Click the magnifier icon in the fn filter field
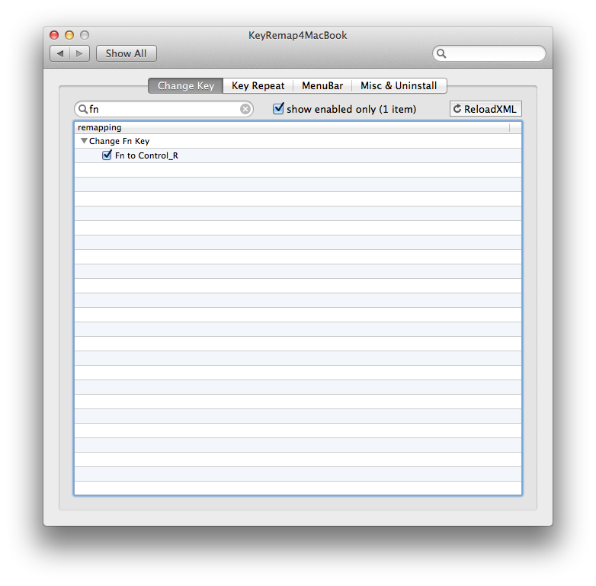Screen dimensions: 596x586 82,109
